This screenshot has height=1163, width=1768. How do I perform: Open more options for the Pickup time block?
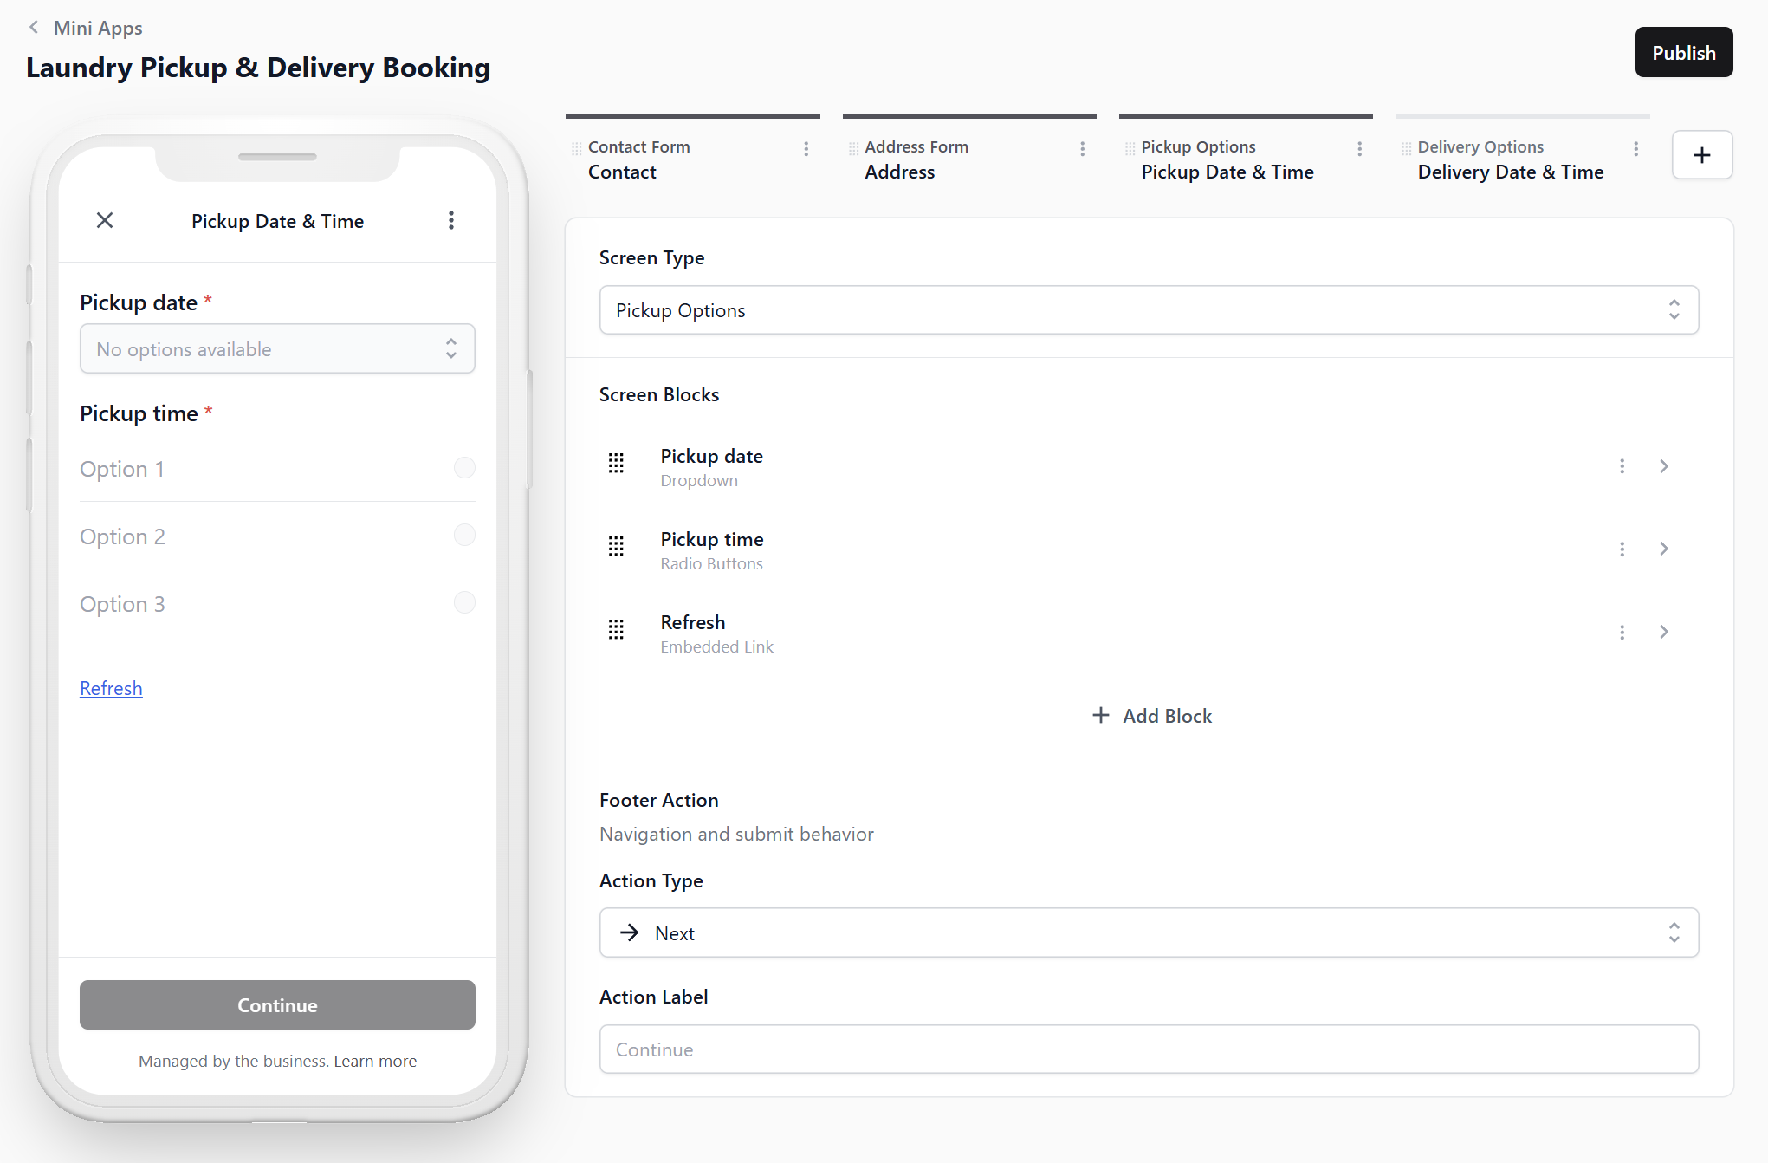coord(1622,549)
